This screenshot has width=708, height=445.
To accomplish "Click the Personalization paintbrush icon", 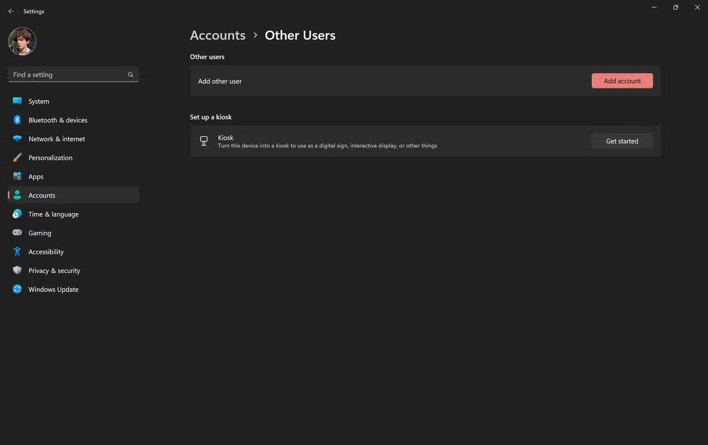I will coord(17,158).
